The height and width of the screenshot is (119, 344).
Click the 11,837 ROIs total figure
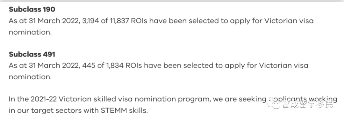pyautogui.click(x=119, y=21)
